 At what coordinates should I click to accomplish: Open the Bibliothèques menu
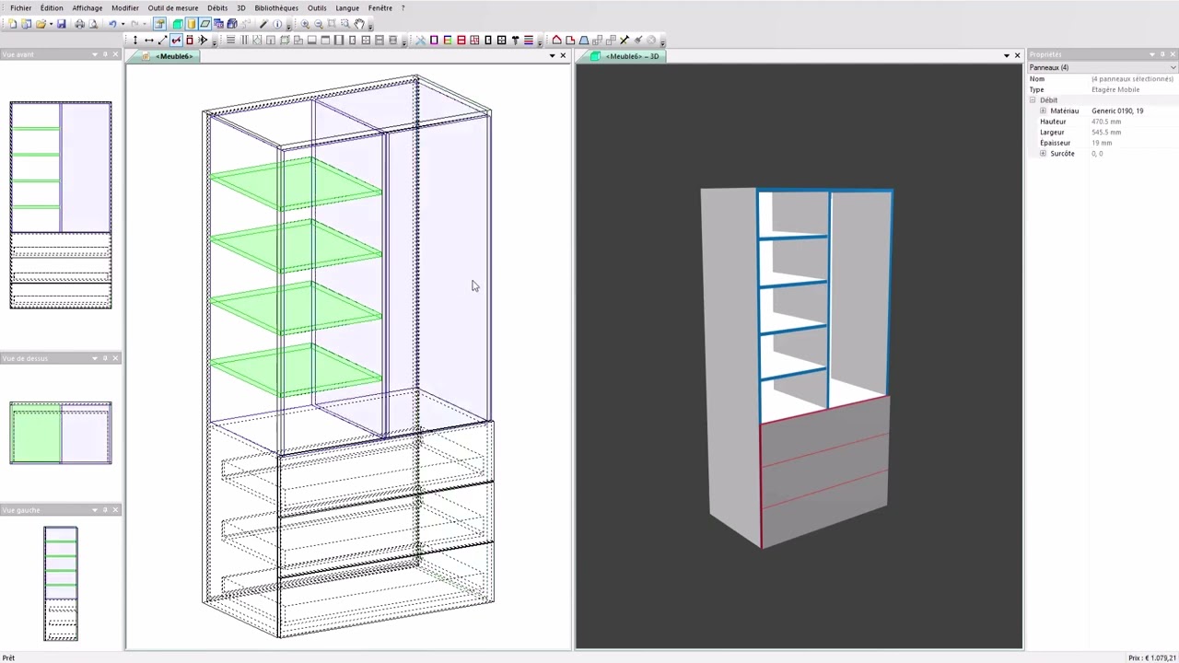(276, 8)
